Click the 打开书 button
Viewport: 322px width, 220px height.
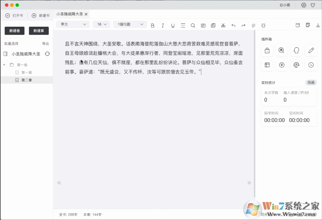coord(14,16)
